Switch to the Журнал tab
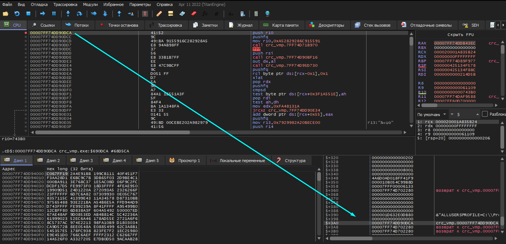This screenshot has height=244, width=506. 241,25
